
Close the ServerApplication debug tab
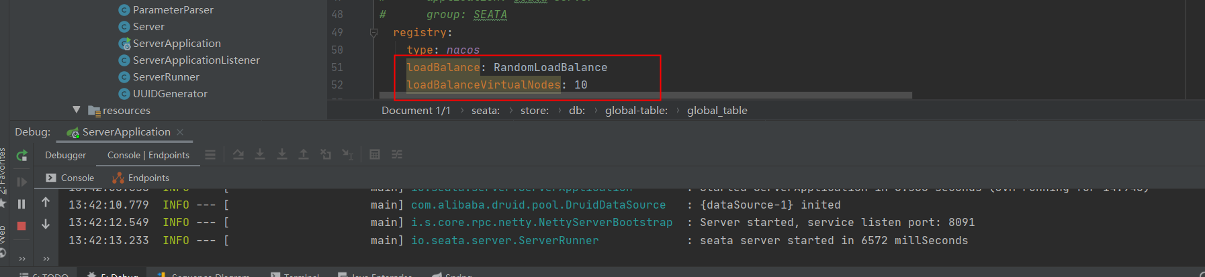pos(180,132)
